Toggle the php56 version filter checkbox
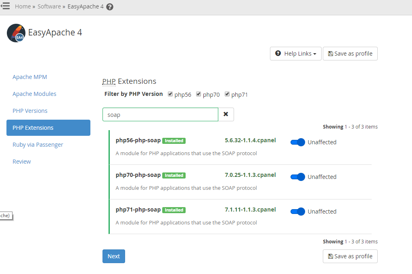The image size is (412, 274). click(170, 94)
